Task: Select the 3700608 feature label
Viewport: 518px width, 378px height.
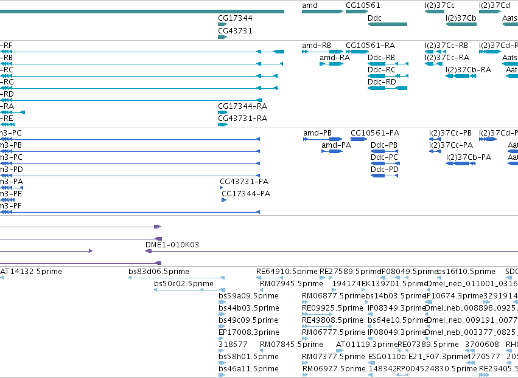Action: (482, 345)
